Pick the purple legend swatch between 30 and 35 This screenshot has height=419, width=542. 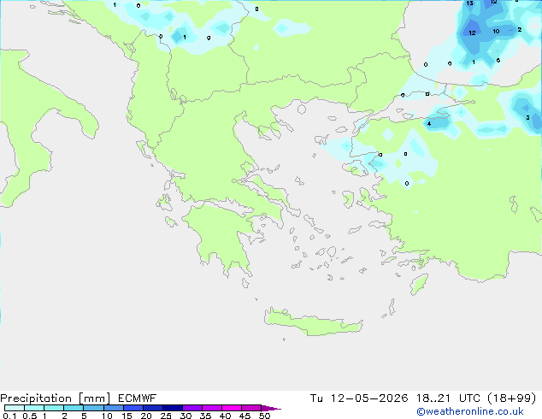coord(192,408)
